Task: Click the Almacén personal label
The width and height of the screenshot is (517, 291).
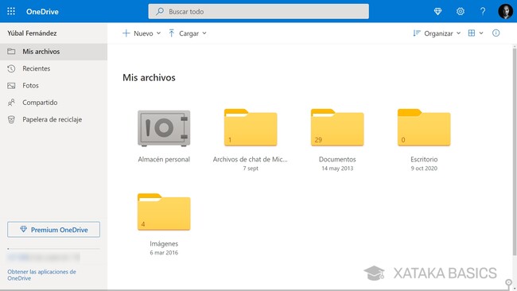Action: click(x=164, y=160)
